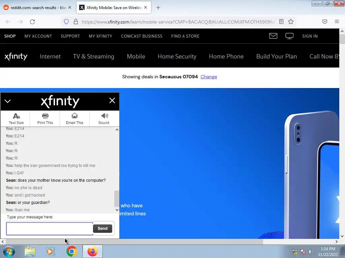The image size is (345, 258).
Task: Open Google Chrome from taskbar
Action: pos(71,251)
